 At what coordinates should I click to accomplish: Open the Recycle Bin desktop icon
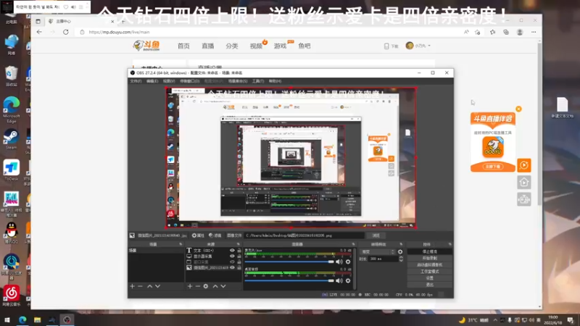click(11, 76)
